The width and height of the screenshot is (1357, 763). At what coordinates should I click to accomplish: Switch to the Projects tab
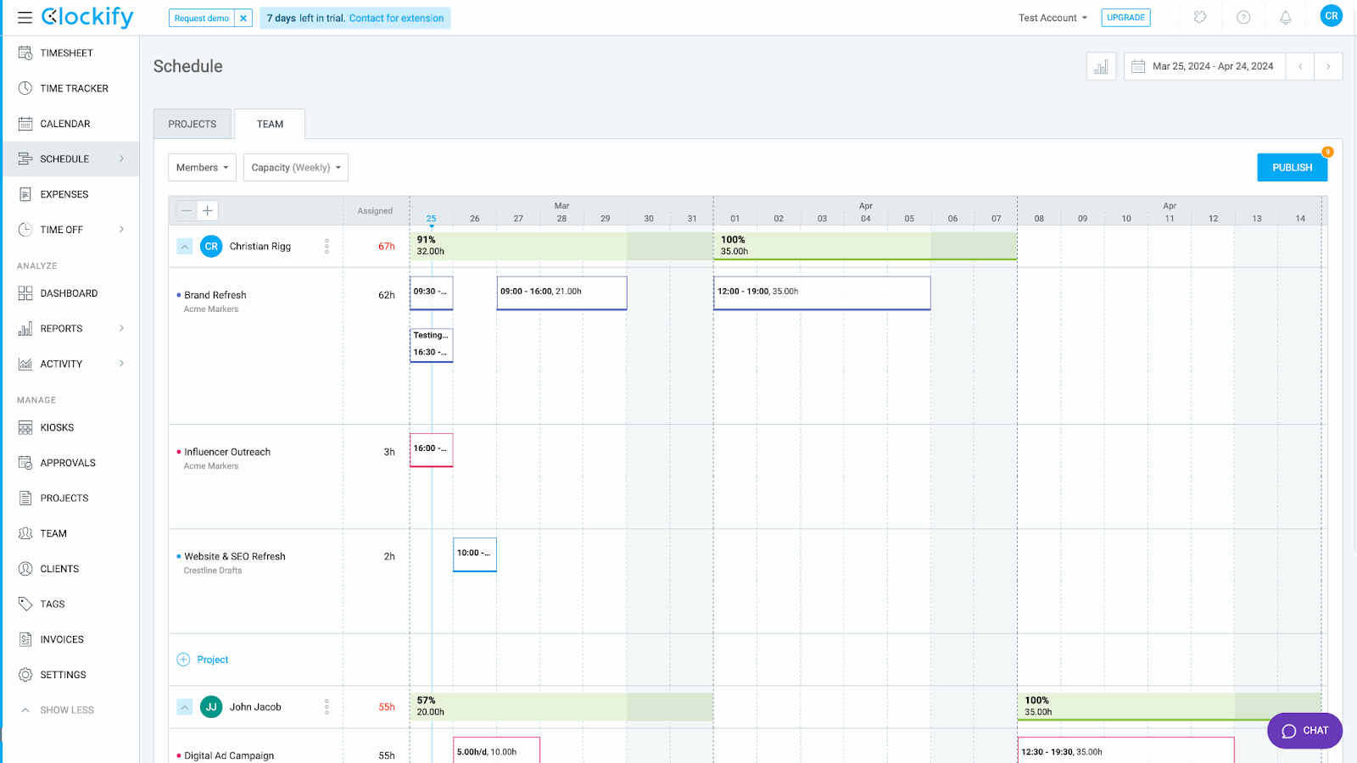(192, 124)
